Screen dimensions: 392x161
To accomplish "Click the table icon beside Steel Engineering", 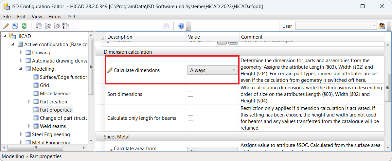I will tap(28, 134).
